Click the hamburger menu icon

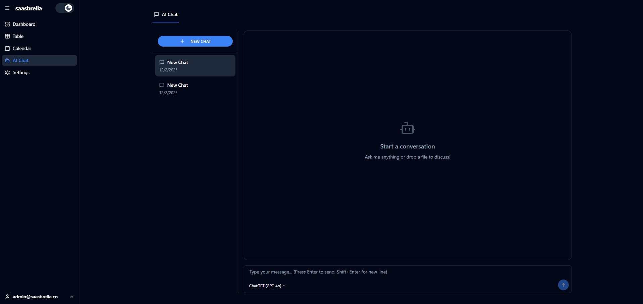(x=7, y=8)
